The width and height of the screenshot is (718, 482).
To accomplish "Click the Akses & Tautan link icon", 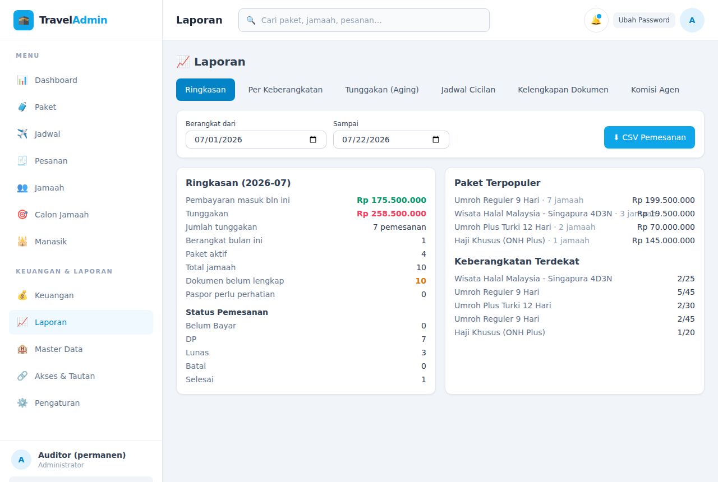I will 22,376.
